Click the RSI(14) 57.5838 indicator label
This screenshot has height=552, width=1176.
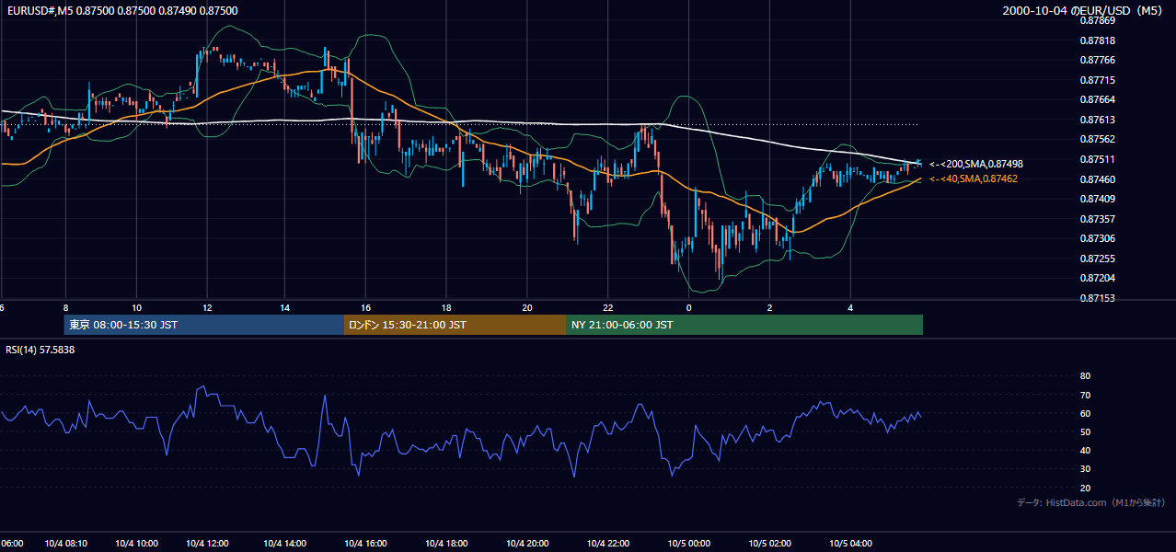pyautogui.click(x=40, y=350)
